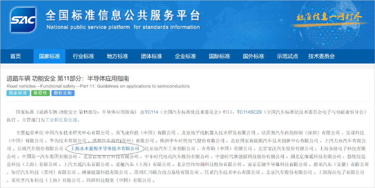Click the 国家标准 blue tag
This screenshot has width=375, height=188.
(x=18, y=93)
